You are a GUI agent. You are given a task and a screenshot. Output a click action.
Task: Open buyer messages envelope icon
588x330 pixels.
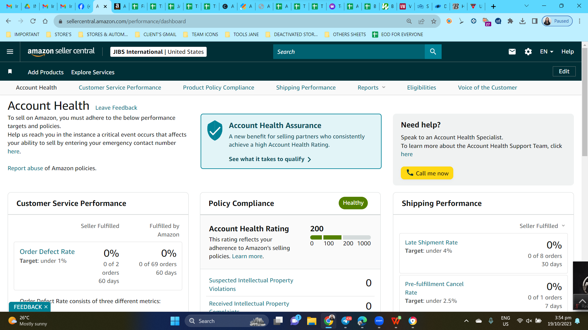click(512, 52)
